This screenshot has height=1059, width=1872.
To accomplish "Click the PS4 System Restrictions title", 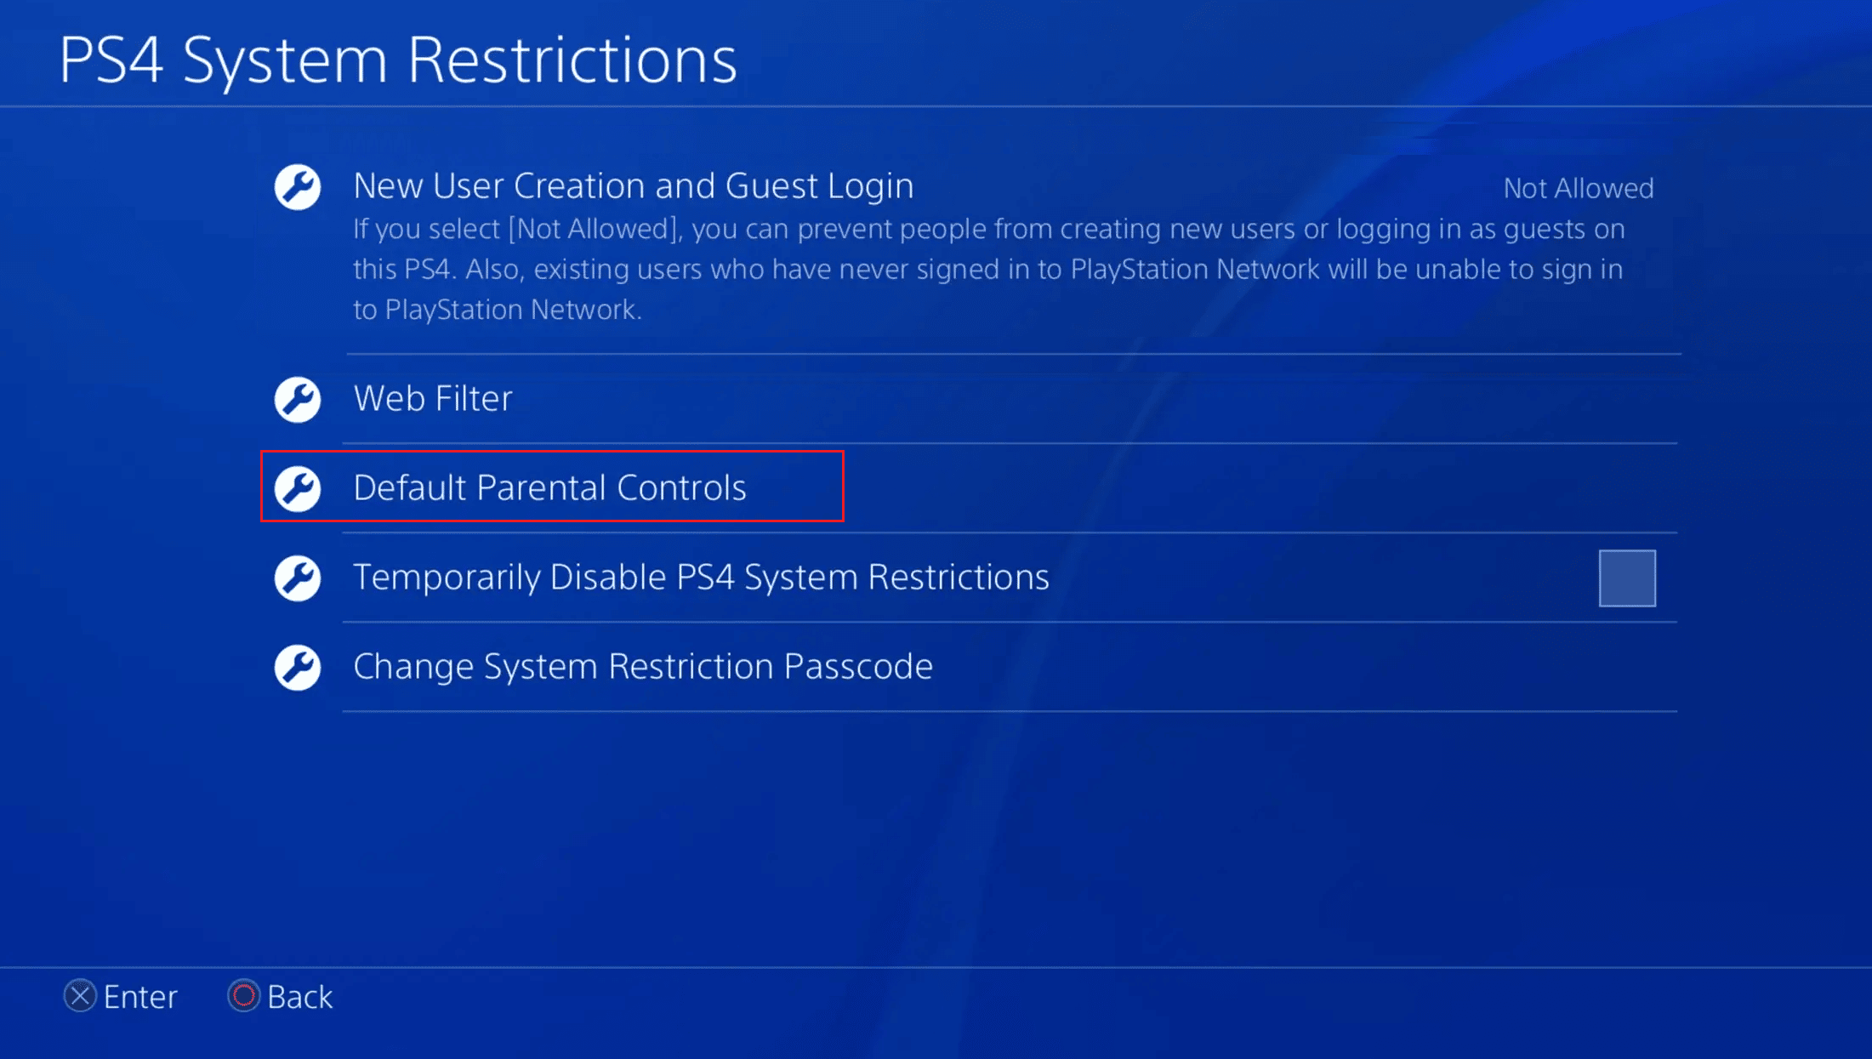I will (397, 60).
